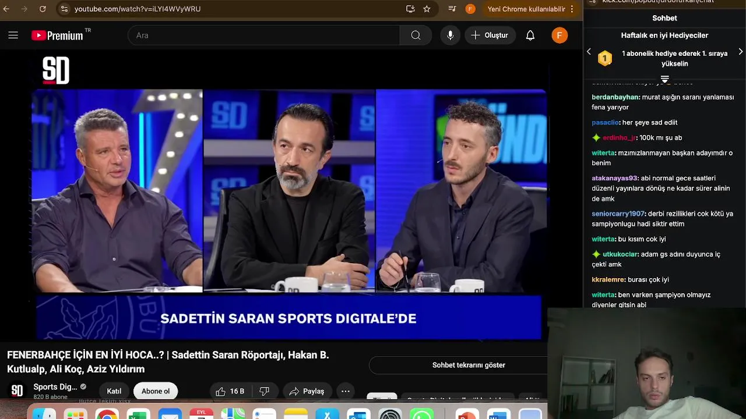Click 820 B abone subscriber count
746x419 pixels.
coord(50,397)
